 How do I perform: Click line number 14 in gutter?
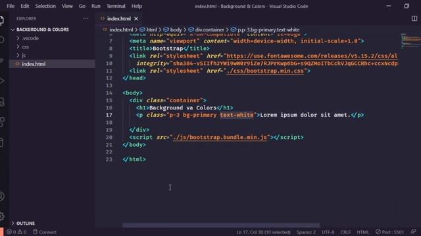click(x=109, y=93)
